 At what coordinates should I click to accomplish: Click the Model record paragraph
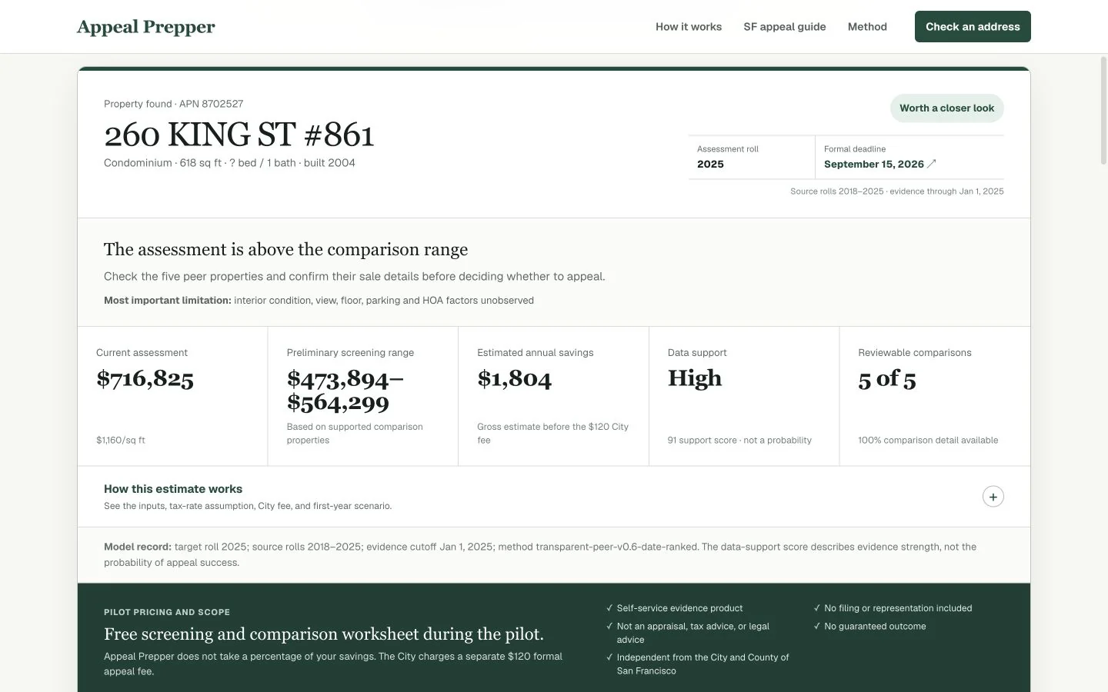[540, 554]
